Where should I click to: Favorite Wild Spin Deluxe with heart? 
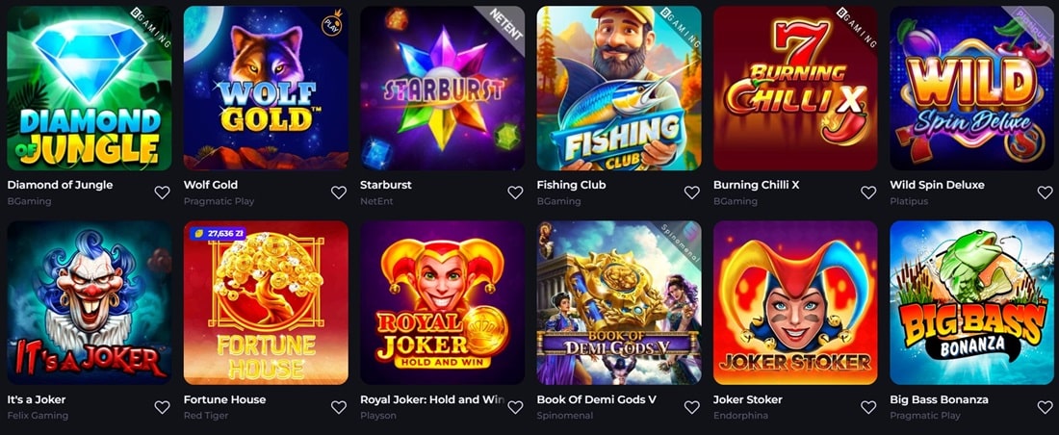(x=1045, y=192)
